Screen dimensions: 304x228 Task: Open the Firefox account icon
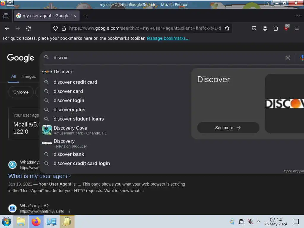point(265,28)
